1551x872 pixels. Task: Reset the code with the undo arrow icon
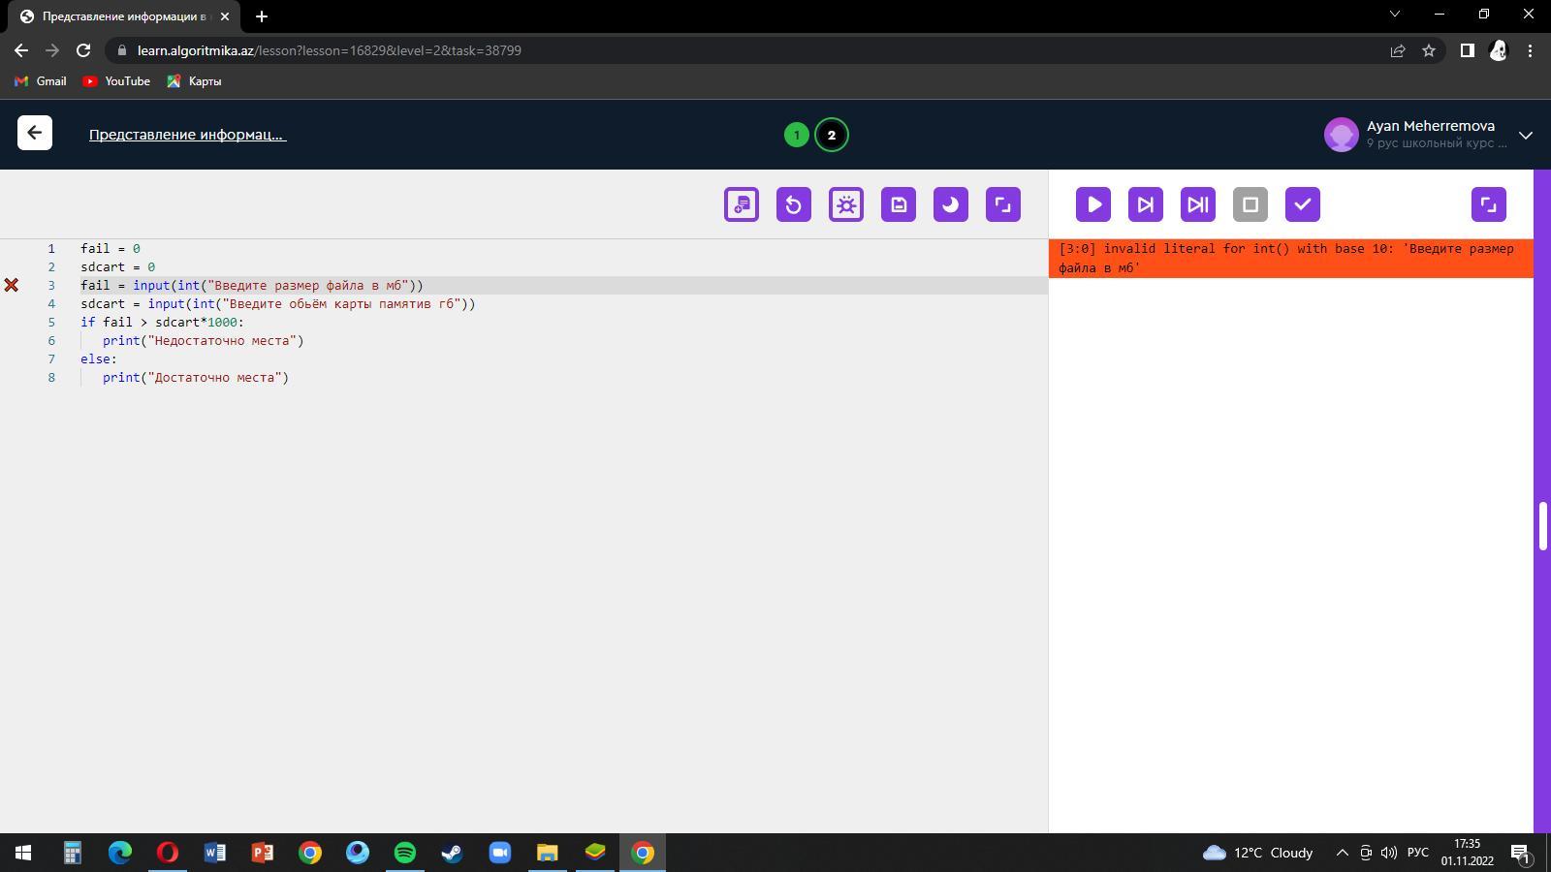[x=794, y=204]
